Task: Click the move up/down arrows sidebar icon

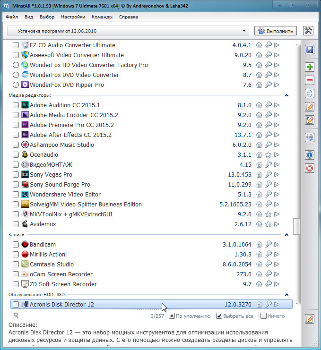Action: (x=310, y=94)
